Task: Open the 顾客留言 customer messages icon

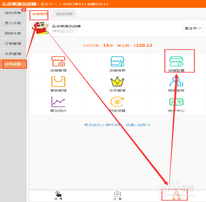Action: coord(176,82)
